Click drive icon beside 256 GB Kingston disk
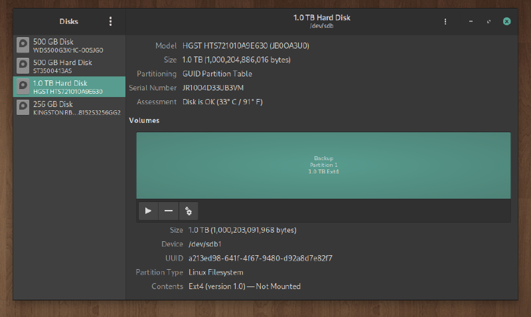The image size is (531, 317). [23, 108]
